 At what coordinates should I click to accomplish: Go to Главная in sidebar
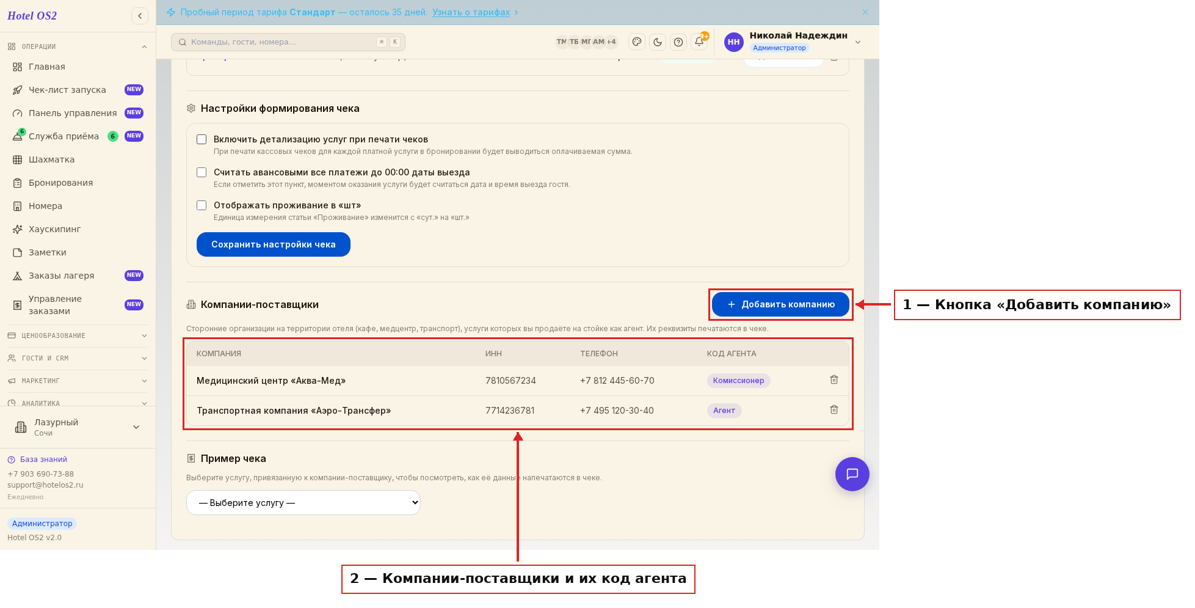[78, 67]
